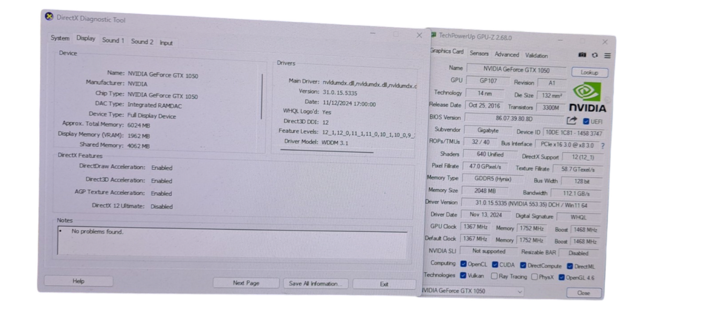Toggle the CUDA checkbox

click(x=495, y=264)
